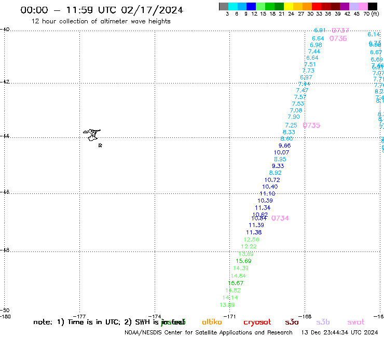This screenshot has height=337, width=384.
Task: Click the -48 latitude axis label
Action: click(x=5, y=250)
